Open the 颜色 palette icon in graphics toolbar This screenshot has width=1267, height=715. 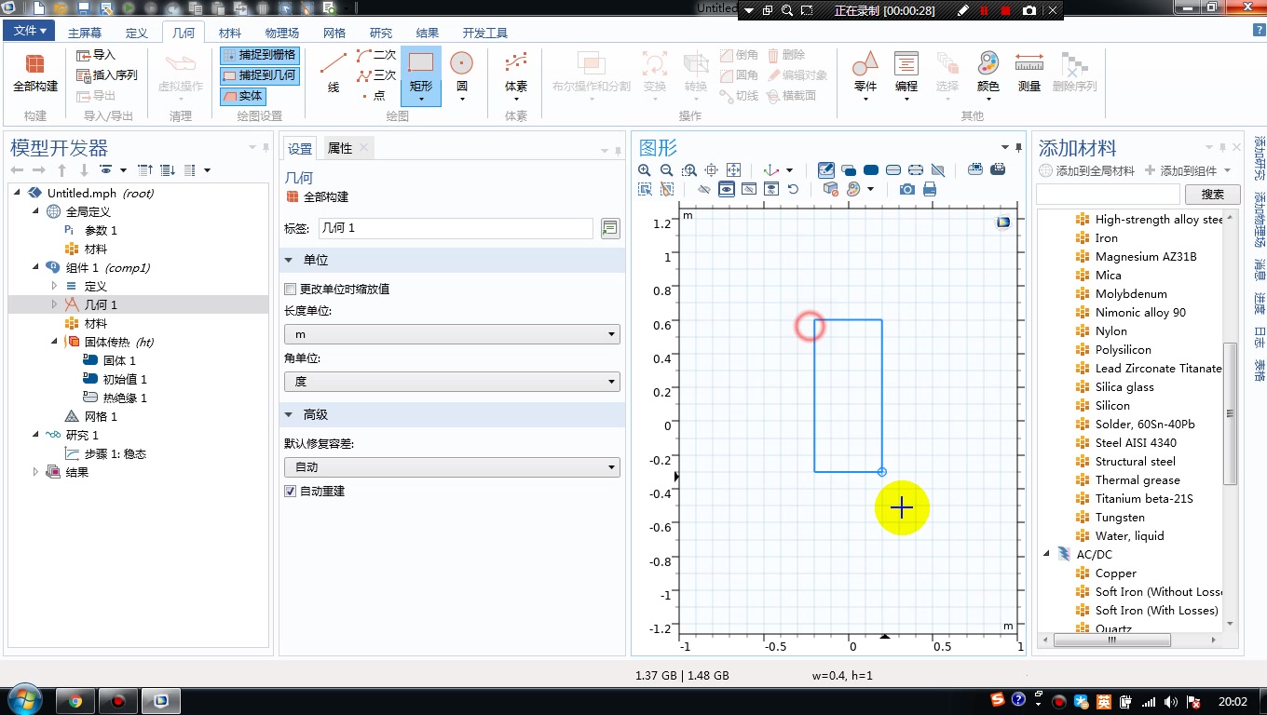tap(852, 189)
